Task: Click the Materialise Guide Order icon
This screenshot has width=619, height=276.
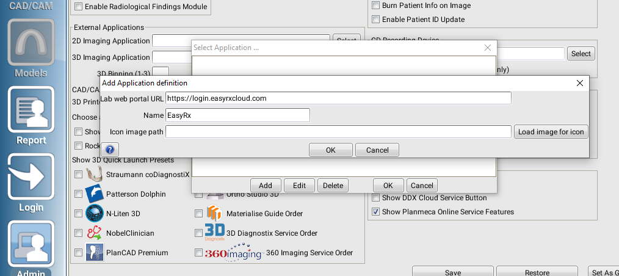Action: tap(214, 213)
